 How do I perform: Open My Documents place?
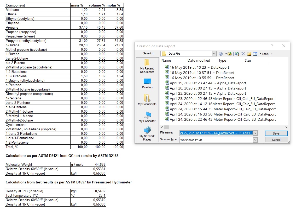[x=147, y=100]
